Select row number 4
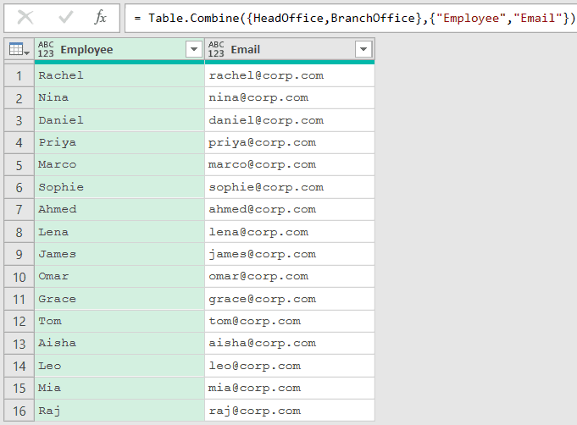Image resolution: width=577 pixels, height=425 pixels. pyautogui.click(x=19, y=142)
